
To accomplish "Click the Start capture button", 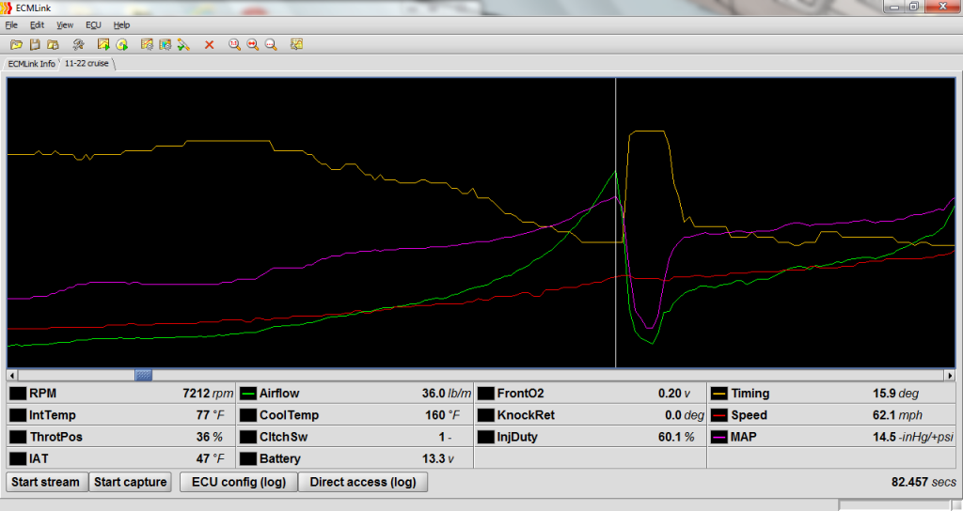I will (x=130, y=482).
